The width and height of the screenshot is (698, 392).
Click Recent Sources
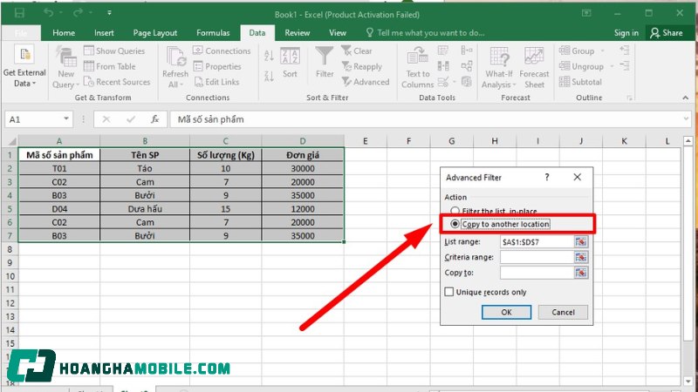click(x=117, y=82)
